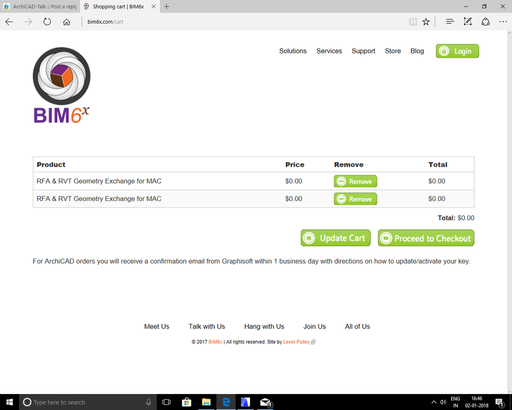
Task: Remove the first RFA & RVT item
Action: (x=355, y=181)
